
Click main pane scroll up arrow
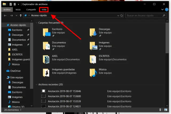click(x=167, y=21)
